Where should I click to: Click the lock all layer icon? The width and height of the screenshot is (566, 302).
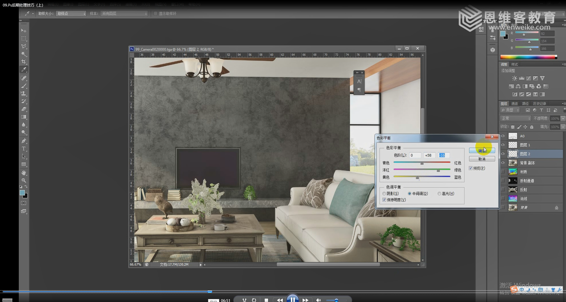532,127
